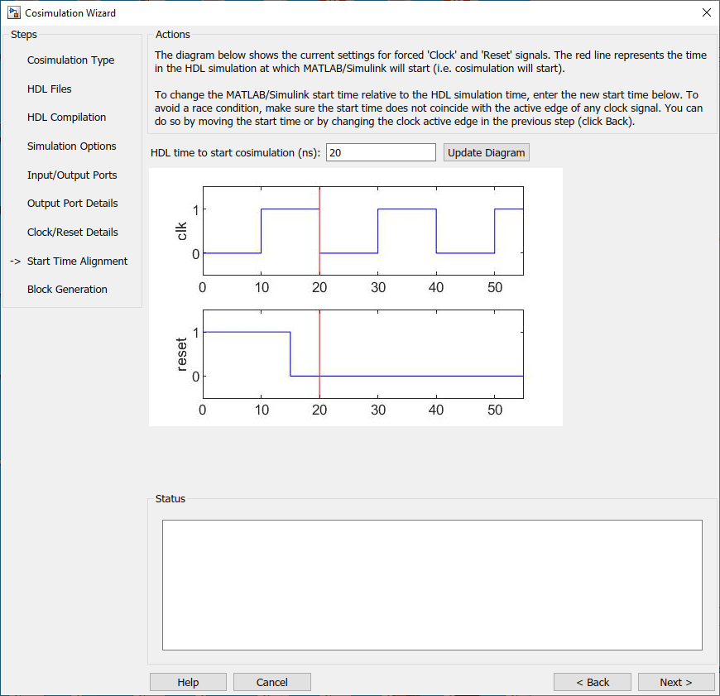Screen dimensions: 720x696
Task: Go back to the previous wizard step
Action: pyautogui.click(x=593, y=681)
